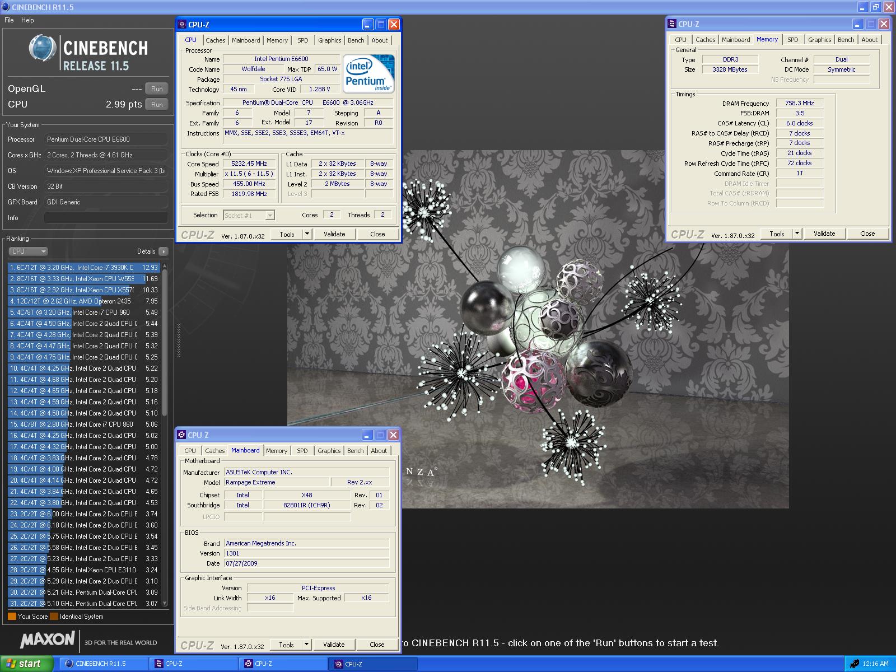This screenshot has width=896, height=672.
Task: Open Tools dropdown arrow in CPU tab window
Action: (x=307, y=234)
